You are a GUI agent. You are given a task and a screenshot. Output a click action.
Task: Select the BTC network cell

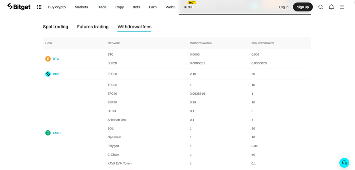point(110,55)
